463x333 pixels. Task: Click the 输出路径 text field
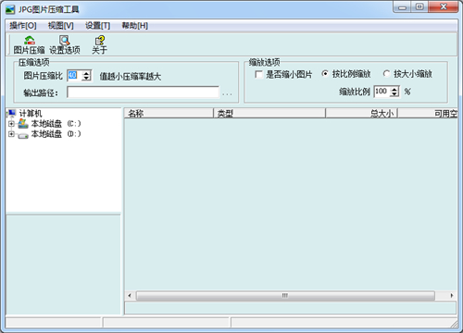[x=143, y=92]
